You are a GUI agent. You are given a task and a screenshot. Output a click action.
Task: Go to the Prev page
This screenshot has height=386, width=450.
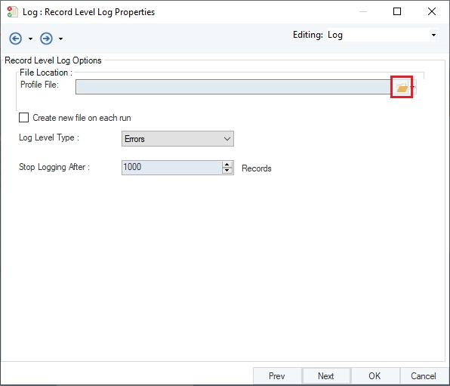tap(277, 376)
